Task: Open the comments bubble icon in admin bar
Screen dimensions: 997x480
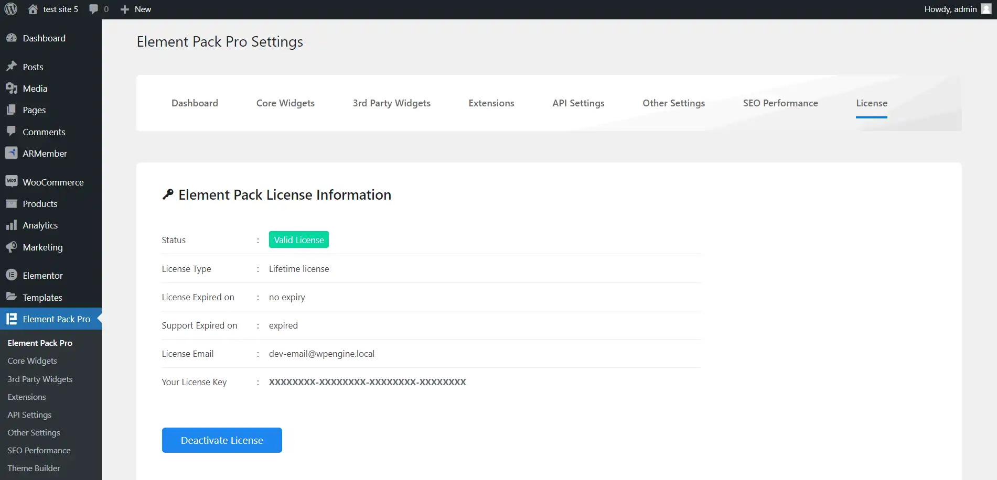Action: click(94, 9)
